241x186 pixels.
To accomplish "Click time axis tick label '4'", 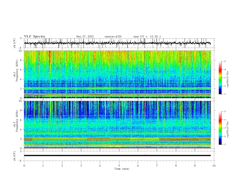I will (x=100, y=166).
